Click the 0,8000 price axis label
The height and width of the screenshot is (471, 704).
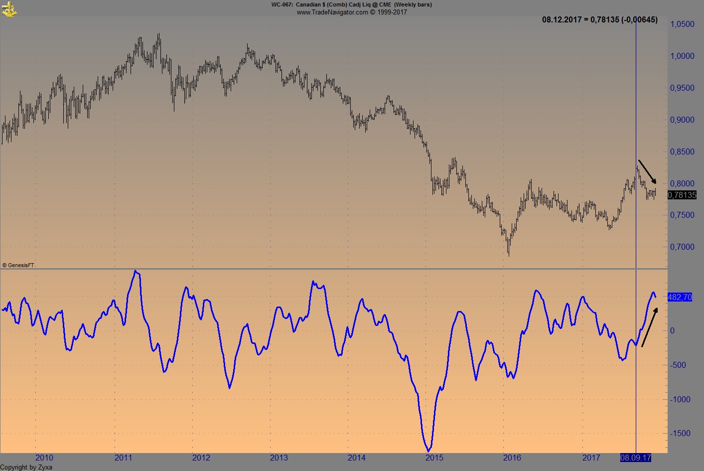pos(682,184)
